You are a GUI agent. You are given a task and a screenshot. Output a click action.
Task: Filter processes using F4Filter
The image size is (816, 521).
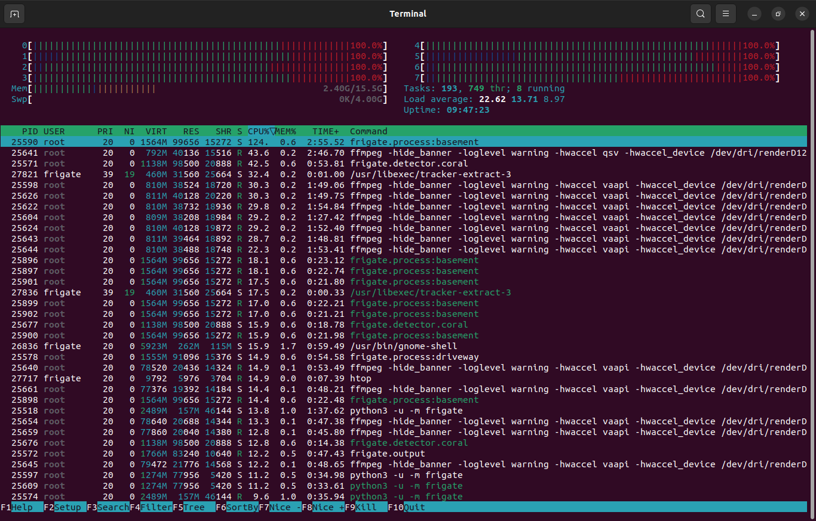151,507
